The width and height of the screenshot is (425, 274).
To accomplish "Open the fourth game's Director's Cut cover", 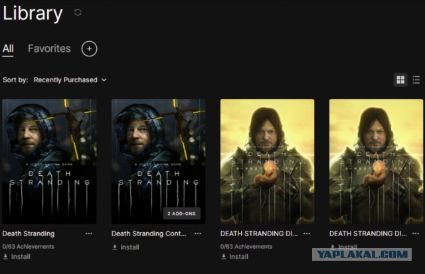I will point(377,161).
